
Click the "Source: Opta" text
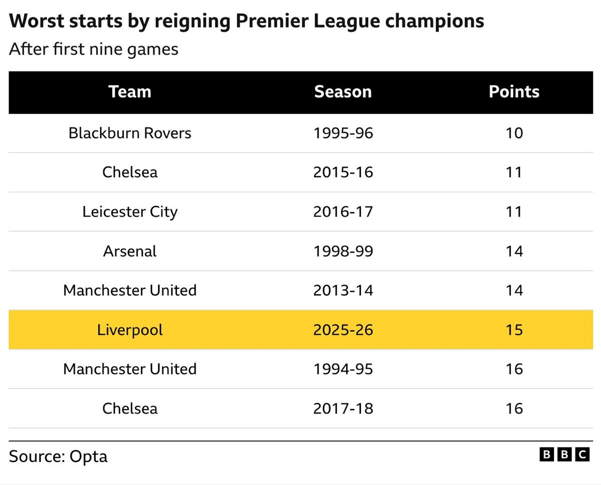coord(58,456)
